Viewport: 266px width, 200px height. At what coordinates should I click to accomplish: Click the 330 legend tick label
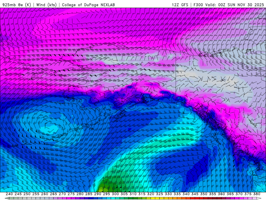point(168,194)
